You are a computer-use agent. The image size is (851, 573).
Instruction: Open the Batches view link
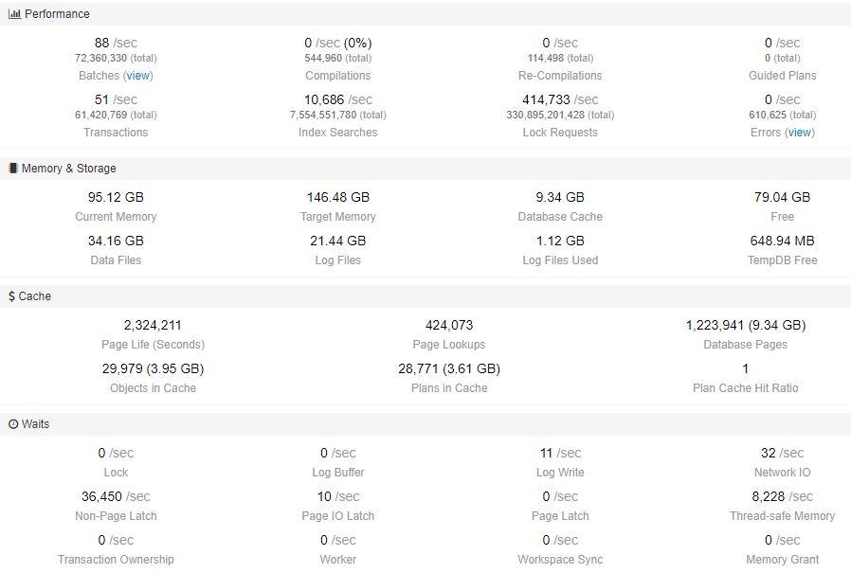pyautogui.click(x=138, y=76)
